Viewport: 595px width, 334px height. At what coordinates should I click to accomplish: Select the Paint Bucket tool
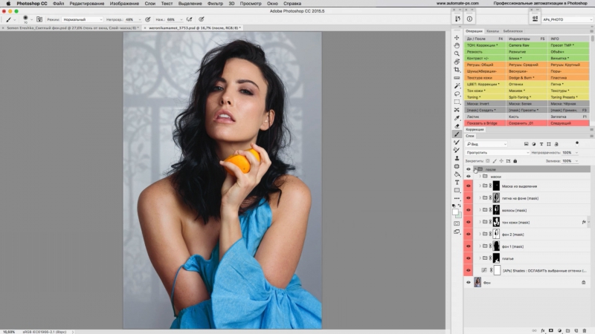pyautogui.click(x=457, y=174)
